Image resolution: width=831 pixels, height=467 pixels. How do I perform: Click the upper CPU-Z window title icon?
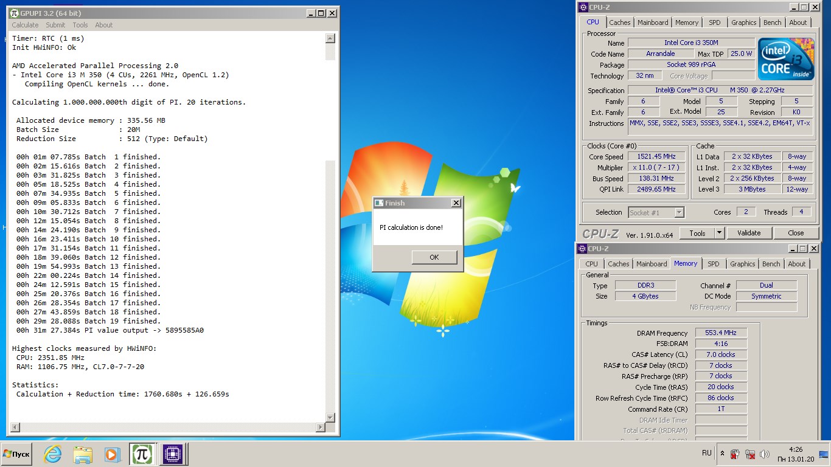(583, 7)
